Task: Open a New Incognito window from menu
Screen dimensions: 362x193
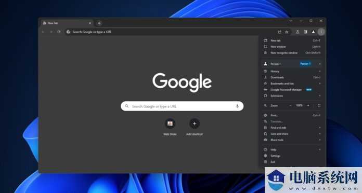Action: click(x=292, y=53)
